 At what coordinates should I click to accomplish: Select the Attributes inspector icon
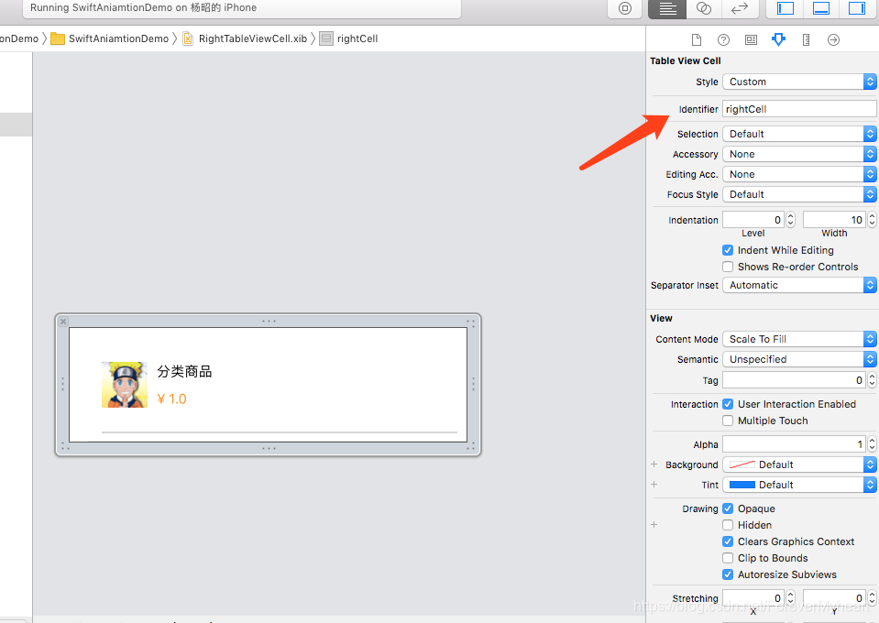click(778, 39)
